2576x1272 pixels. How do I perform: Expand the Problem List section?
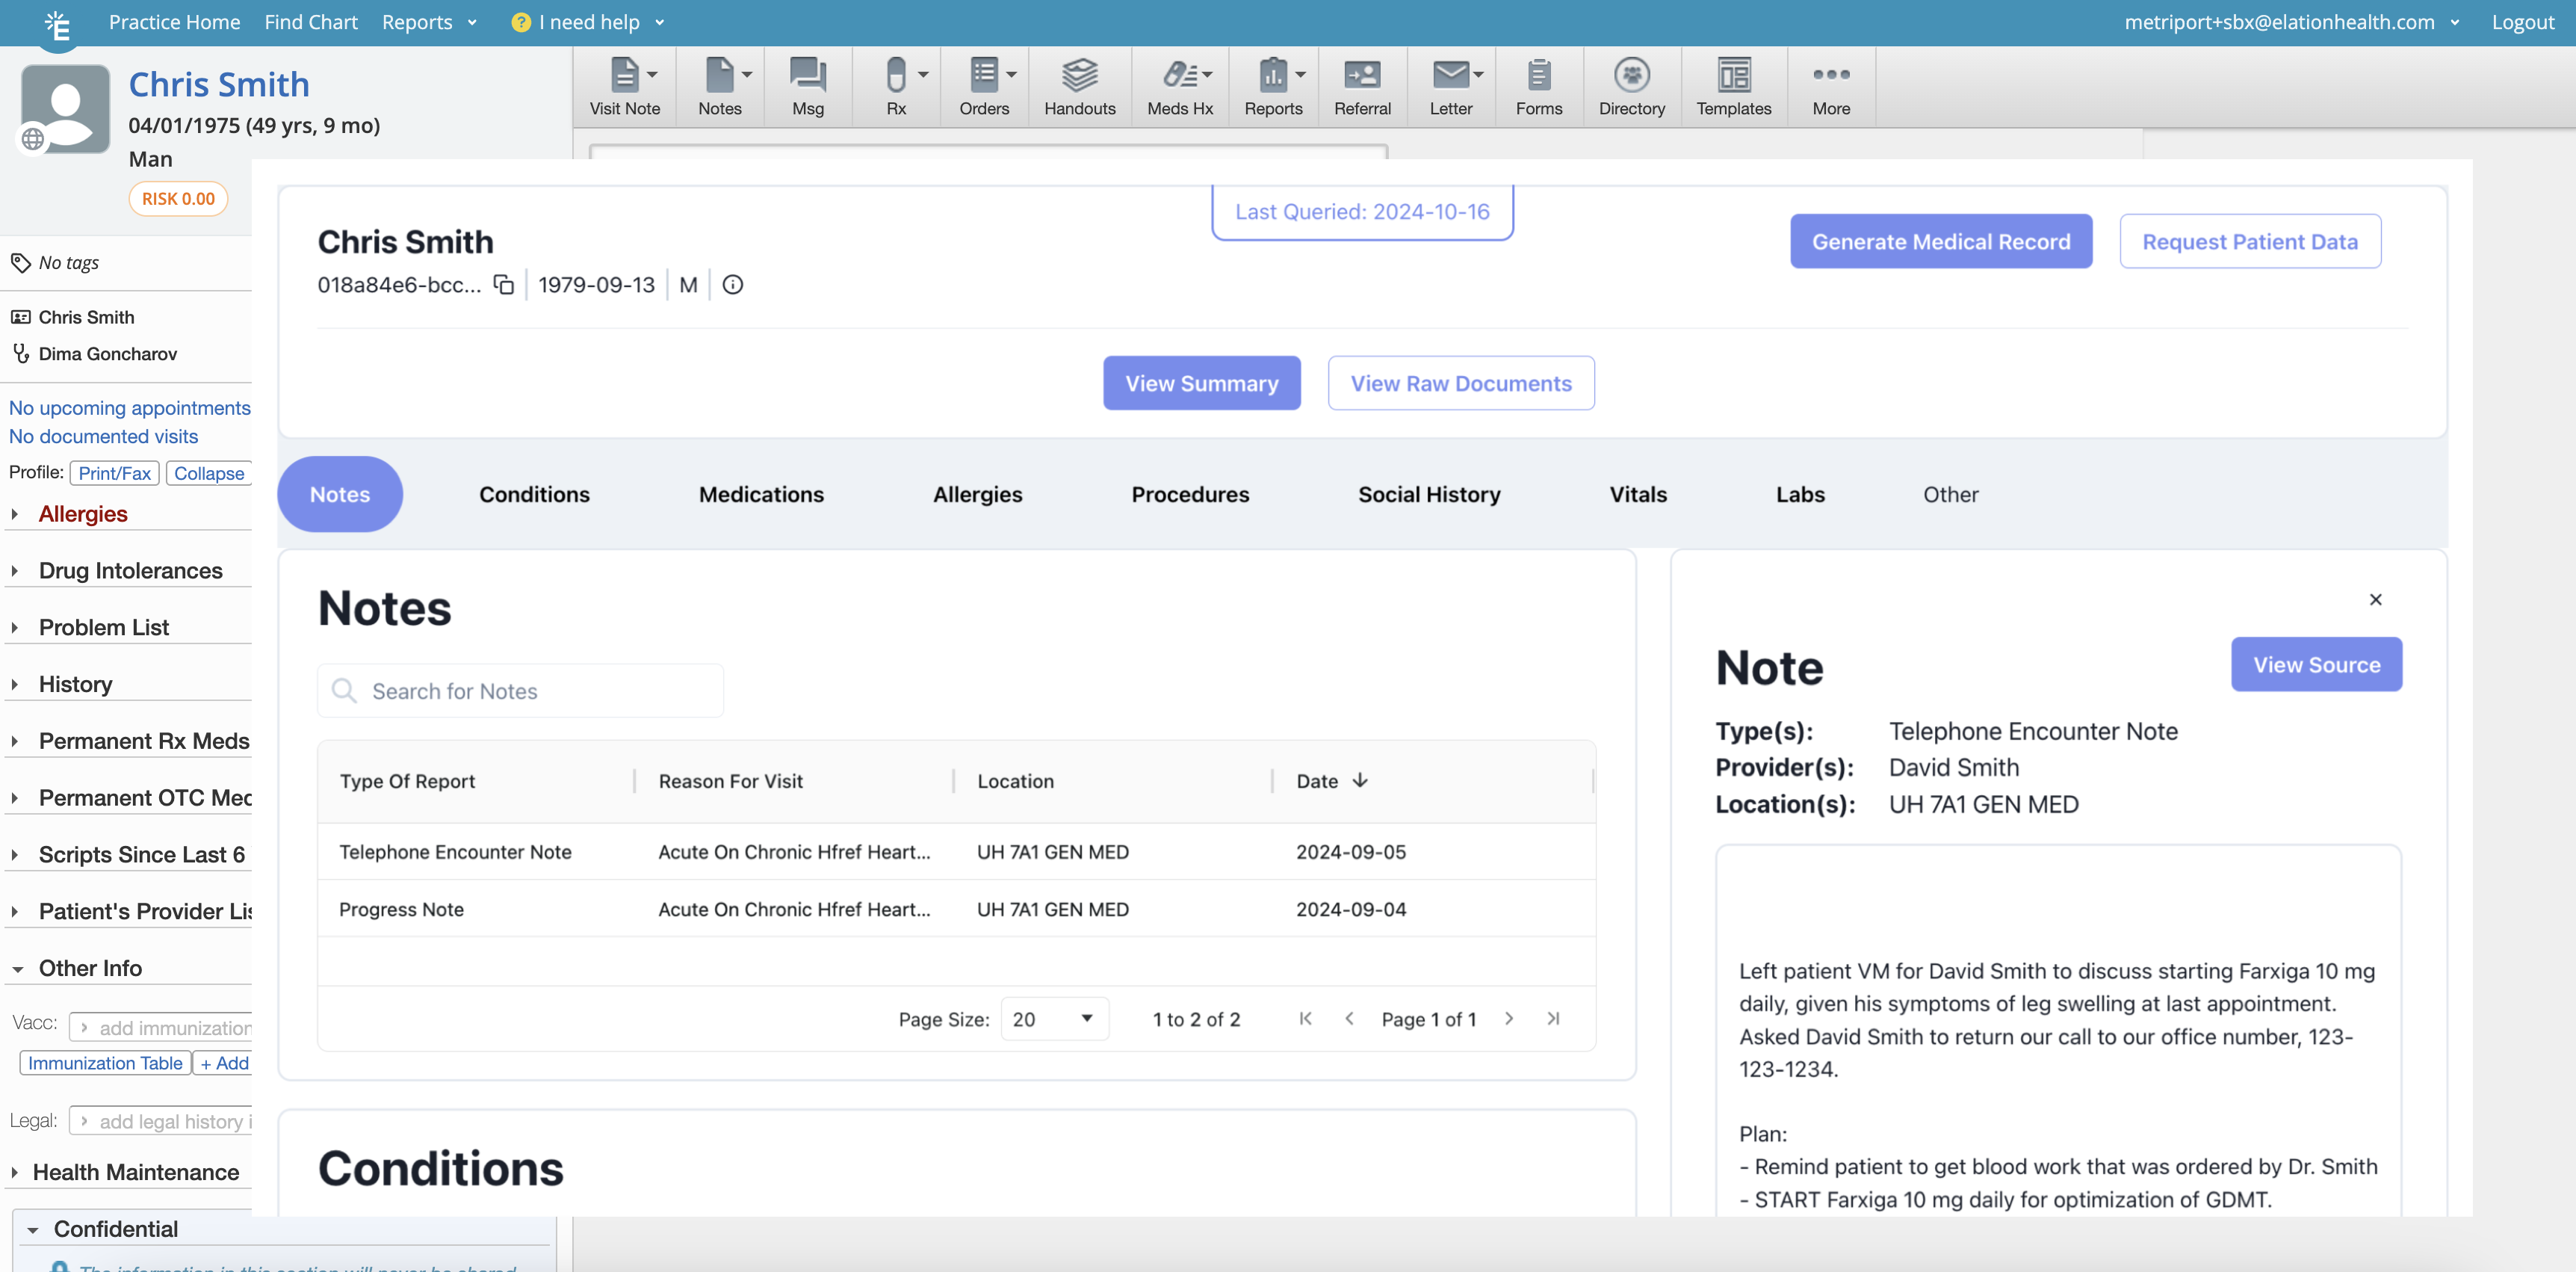pos(103,627)
